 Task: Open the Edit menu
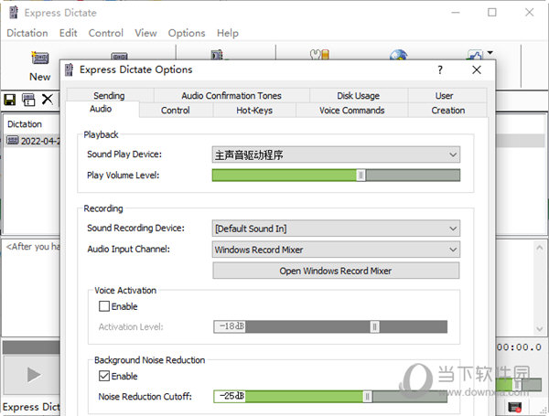68,33
